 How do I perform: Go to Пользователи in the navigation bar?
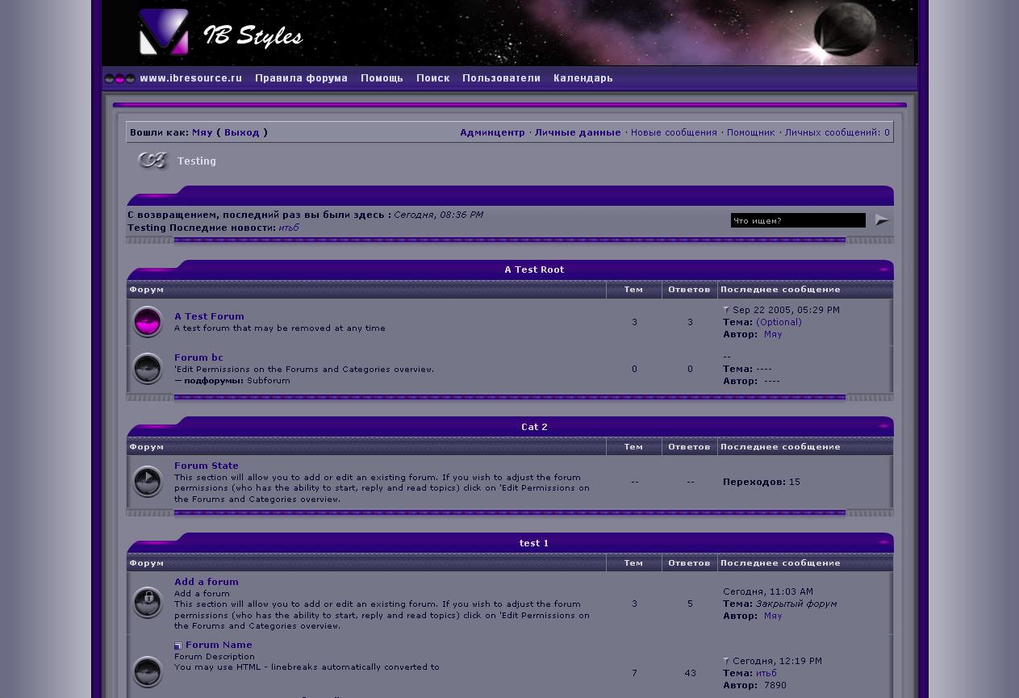[501, 78]
